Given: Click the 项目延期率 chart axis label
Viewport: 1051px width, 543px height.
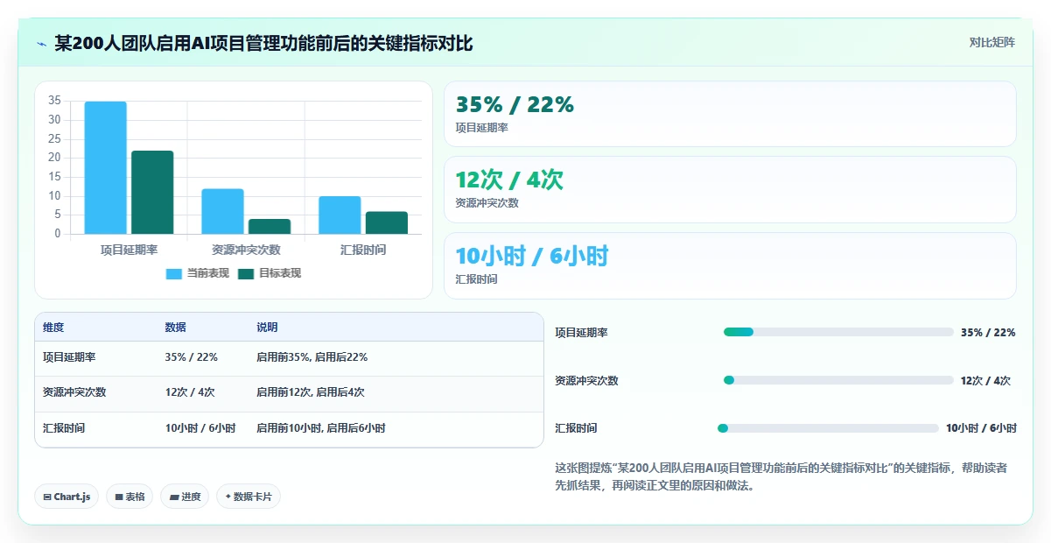Looking at the screenshot, I should click(129, 250).
